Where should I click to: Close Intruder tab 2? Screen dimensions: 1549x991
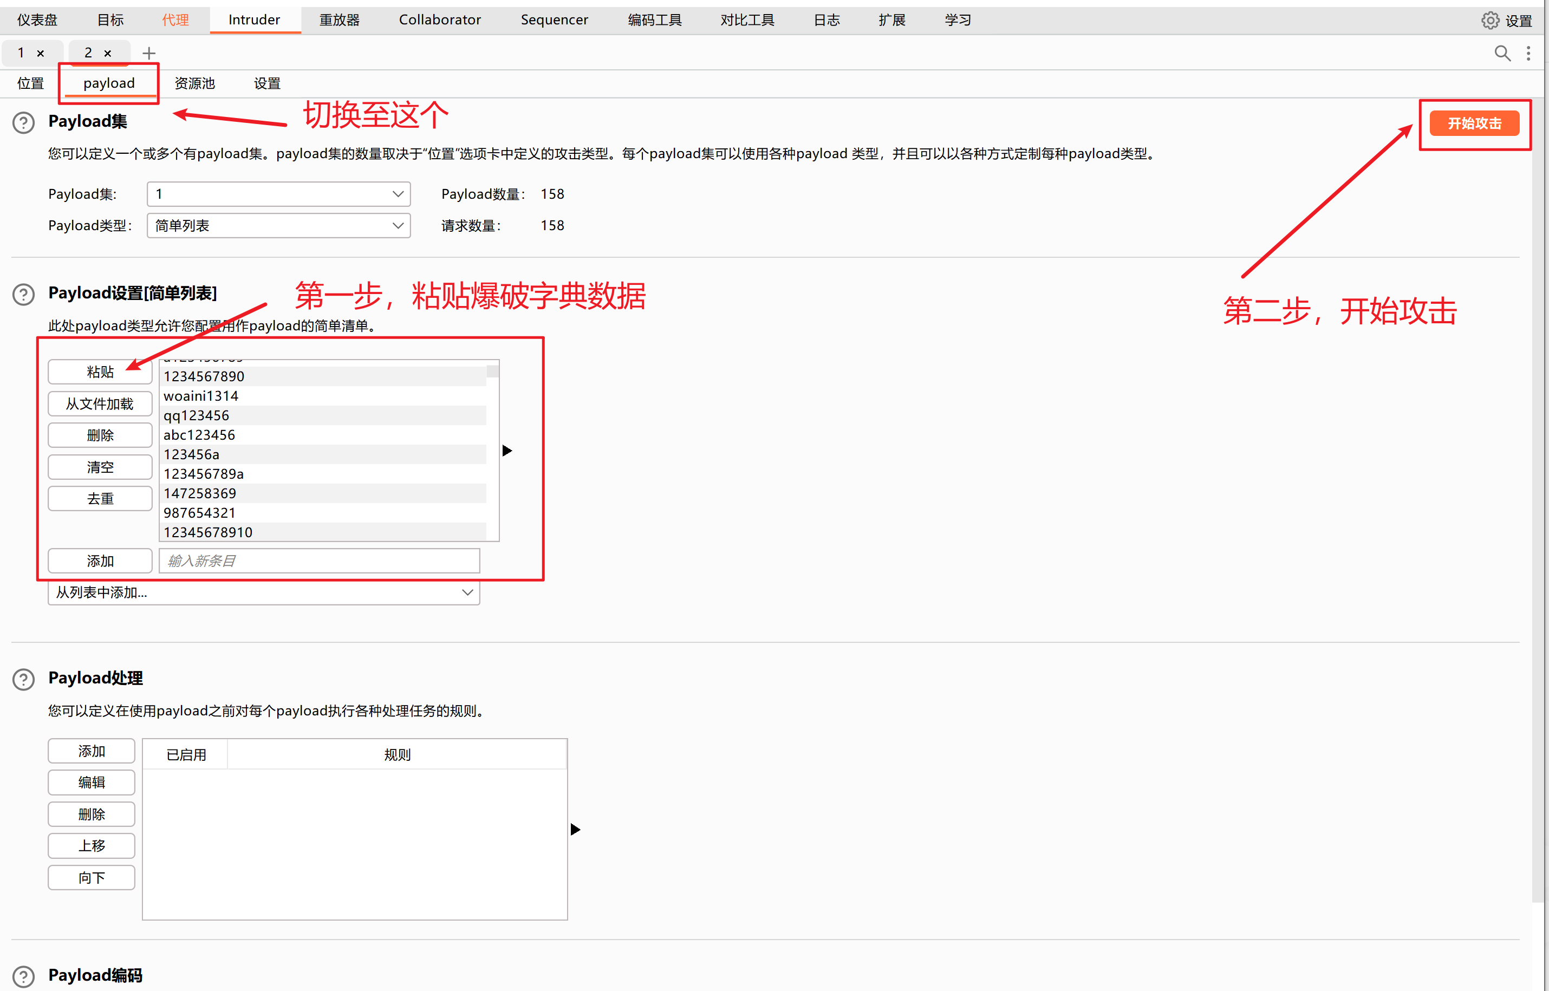[107, 54]
